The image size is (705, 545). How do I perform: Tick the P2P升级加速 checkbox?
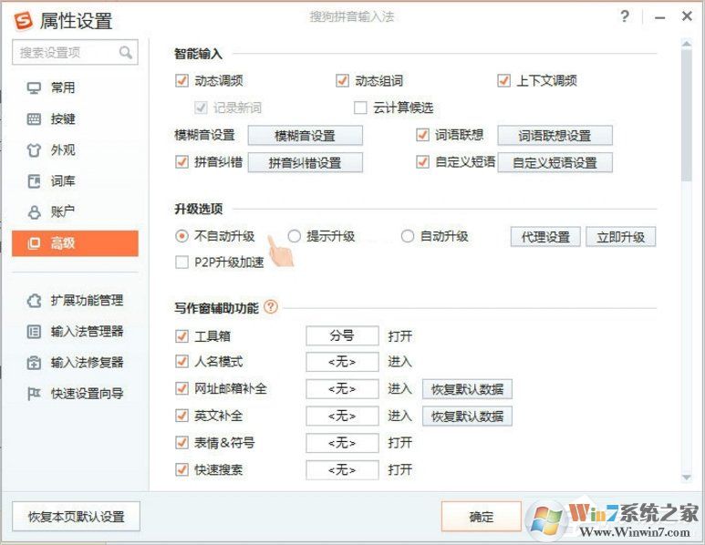pos(181,262)
